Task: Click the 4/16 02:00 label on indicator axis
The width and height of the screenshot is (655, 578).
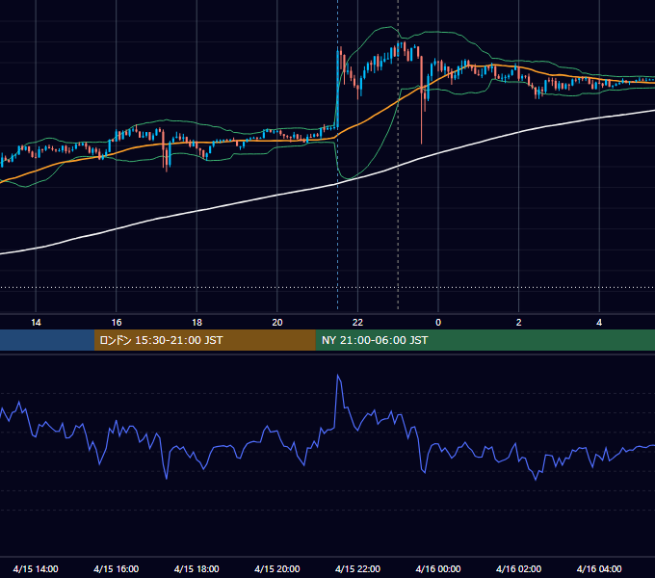Action: pos(518,568)
